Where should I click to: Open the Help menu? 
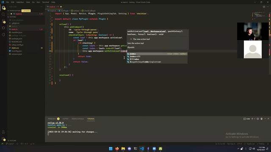(53, 2)
